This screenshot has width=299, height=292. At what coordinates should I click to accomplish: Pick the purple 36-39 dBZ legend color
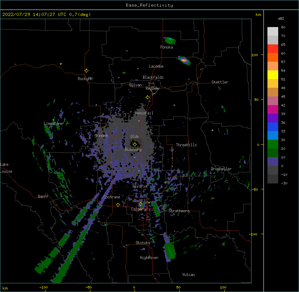click(x=273, y=118)
